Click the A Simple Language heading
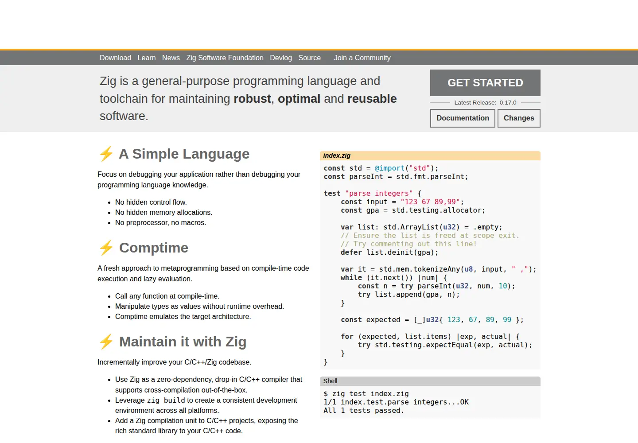The width and height of the screenshot is (638, 443). (x=184, y=154)
